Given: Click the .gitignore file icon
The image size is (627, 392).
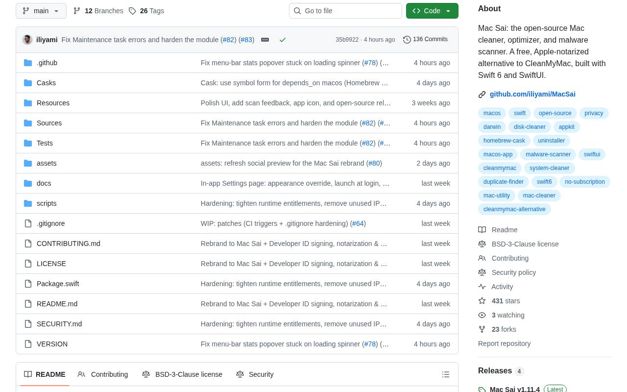Looking at the screenshot, I should [28, 223].
